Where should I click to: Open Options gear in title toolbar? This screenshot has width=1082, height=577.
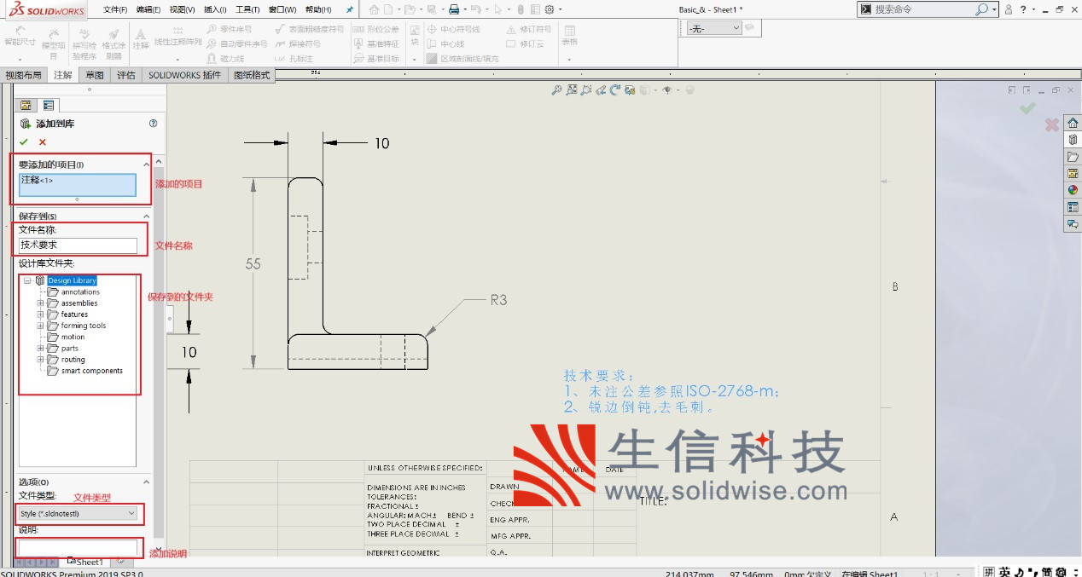tap(550, 9)
